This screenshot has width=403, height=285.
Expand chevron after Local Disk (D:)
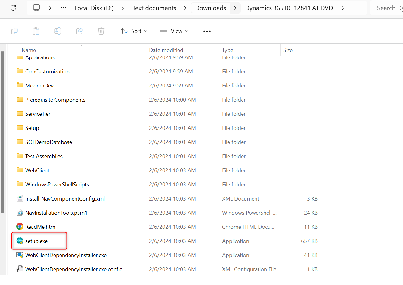coord(123,8)
